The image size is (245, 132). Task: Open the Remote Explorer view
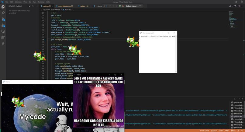(3, 31)
